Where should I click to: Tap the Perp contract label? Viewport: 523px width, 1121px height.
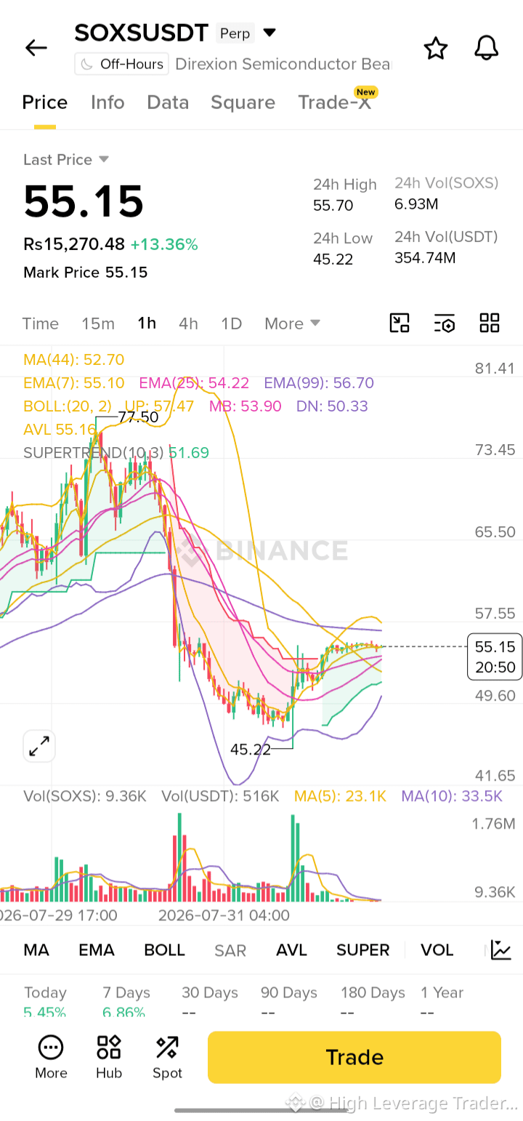(x=235, y=33)
